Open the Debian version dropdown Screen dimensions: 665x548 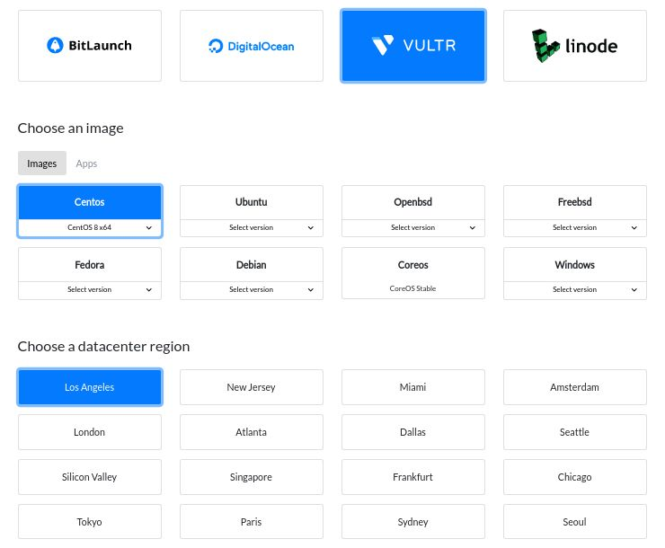(x=252, y=289)
